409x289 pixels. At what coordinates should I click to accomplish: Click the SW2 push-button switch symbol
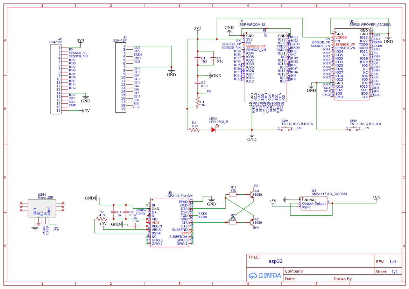(x=353, y=129)
